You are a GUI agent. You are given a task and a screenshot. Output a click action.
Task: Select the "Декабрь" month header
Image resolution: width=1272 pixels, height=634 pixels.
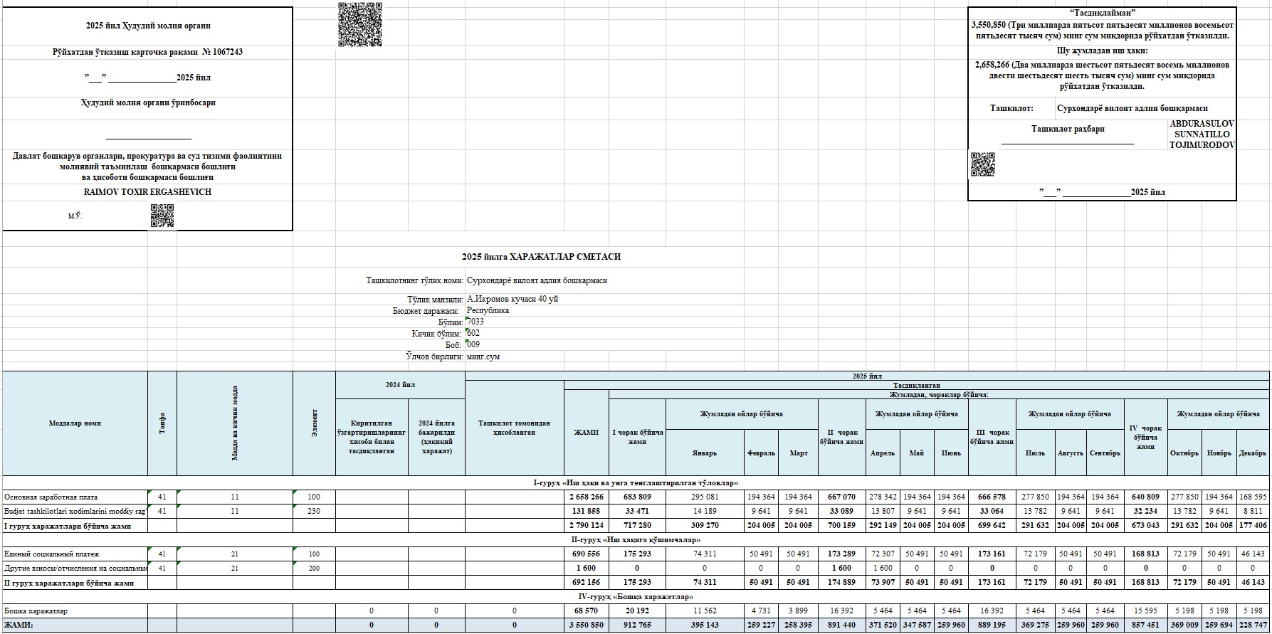[1253, 453]
